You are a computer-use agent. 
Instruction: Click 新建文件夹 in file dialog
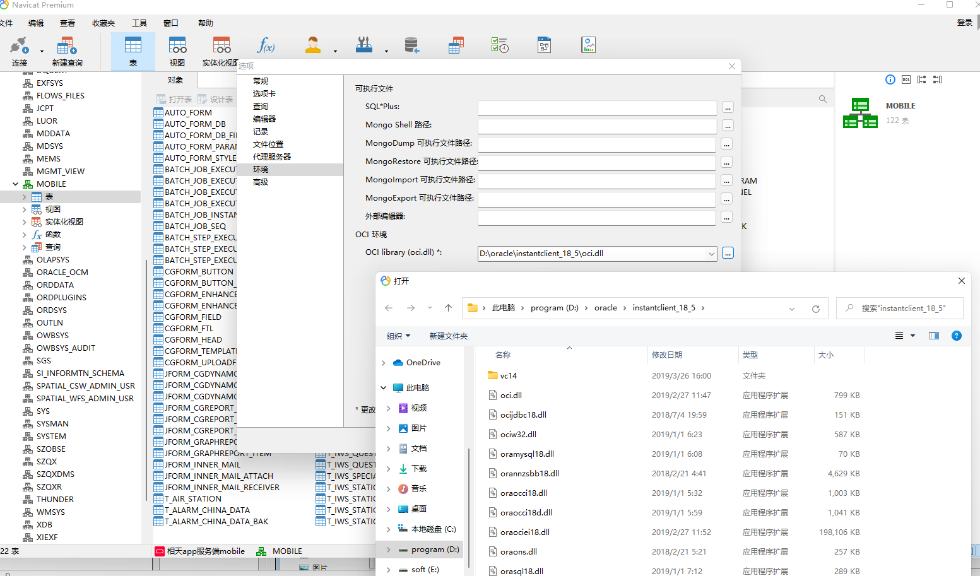click(x=449, y=336)
